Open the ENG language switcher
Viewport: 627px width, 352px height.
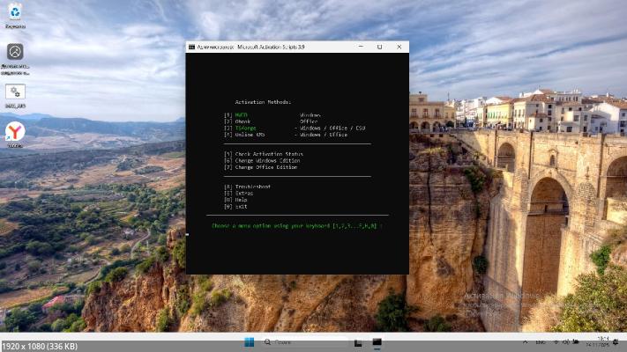tap(541, 342)
